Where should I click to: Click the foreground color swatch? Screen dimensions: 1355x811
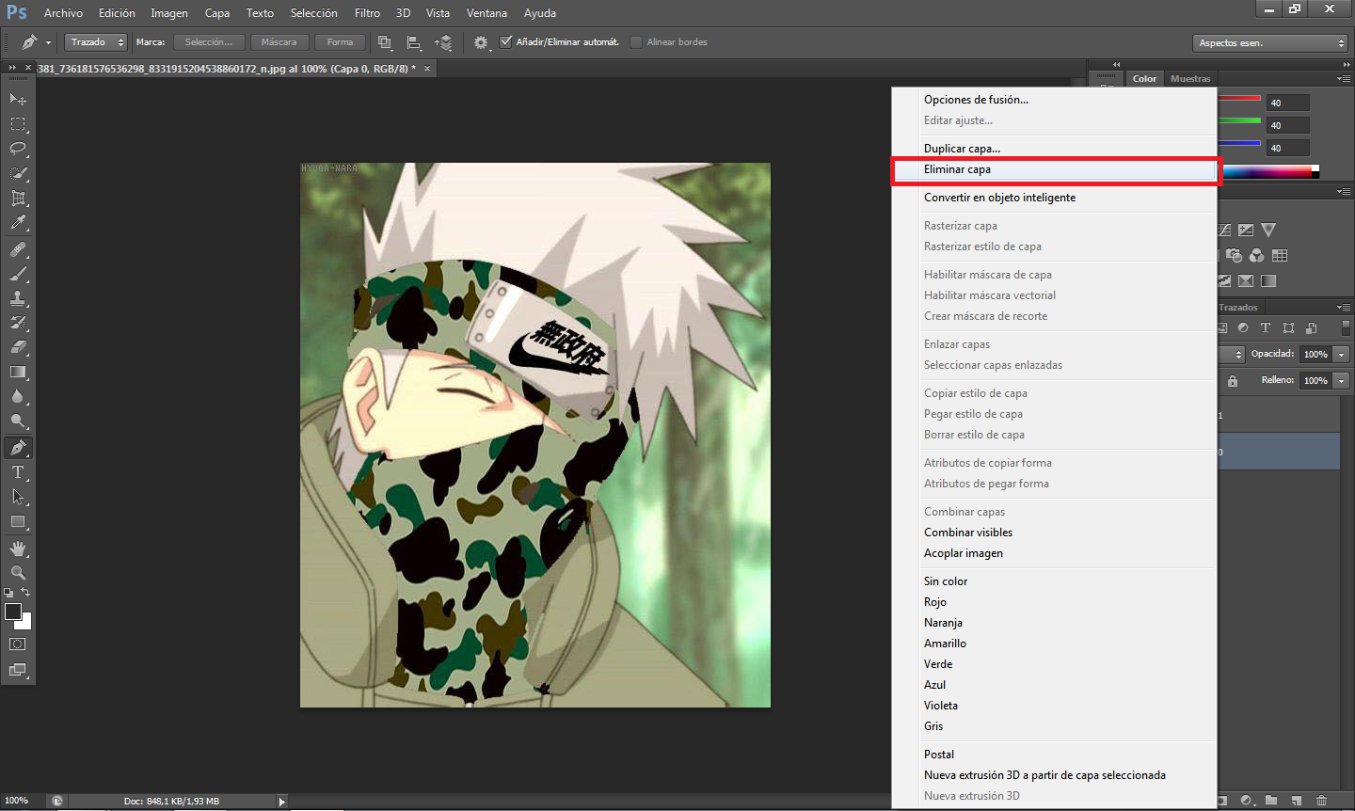click(12, 612)
